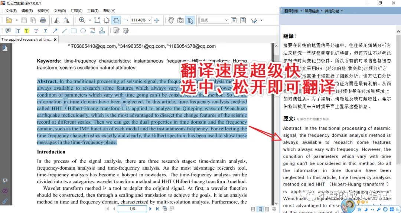The image size is (401, 213).
Task: Select the zoom magnifier tool
Action: tap(82, 20)
